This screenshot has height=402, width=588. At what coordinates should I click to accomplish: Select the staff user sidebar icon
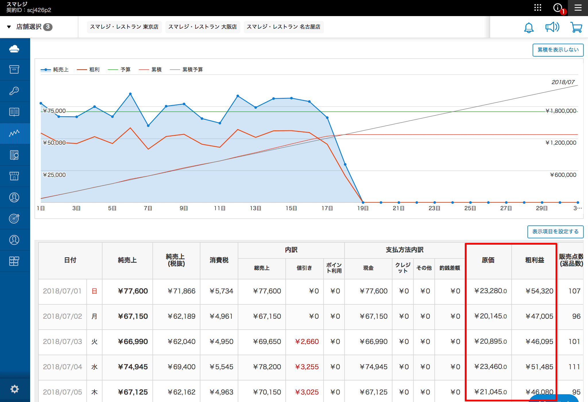coord(14,240)
